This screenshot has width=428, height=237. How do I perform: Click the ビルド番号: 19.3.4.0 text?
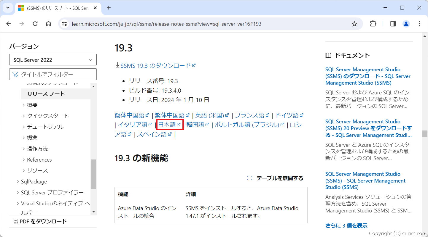tap(155, 91)
